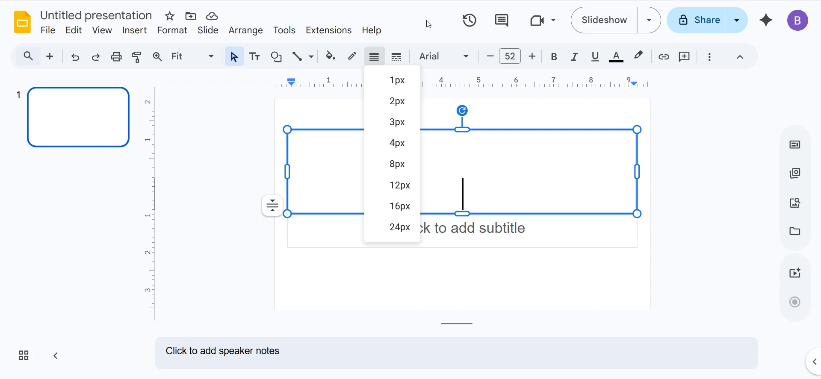Start the Slideshow

tap(604, 20)
